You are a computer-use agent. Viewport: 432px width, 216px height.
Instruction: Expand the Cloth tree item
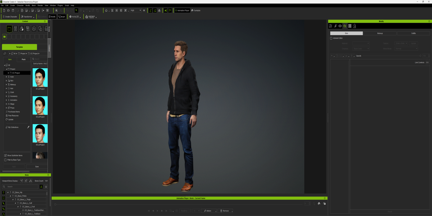pyautogui.click(x=6, y=92)
